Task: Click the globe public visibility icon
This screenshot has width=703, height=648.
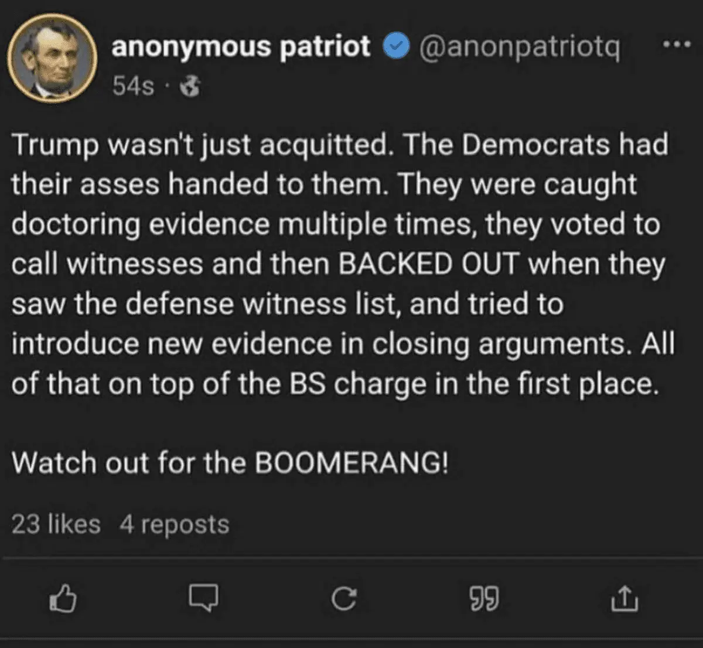Action: pos(190,87)
